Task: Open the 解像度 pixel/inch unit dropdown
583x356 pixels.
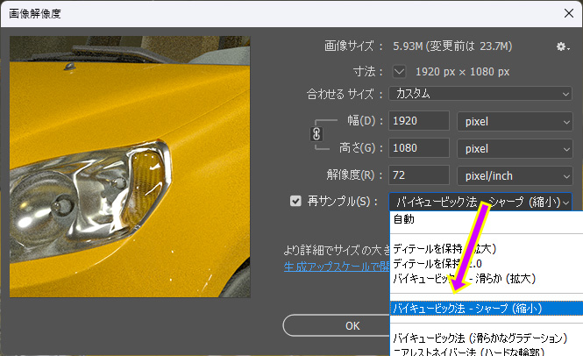Action: [515, 175]
